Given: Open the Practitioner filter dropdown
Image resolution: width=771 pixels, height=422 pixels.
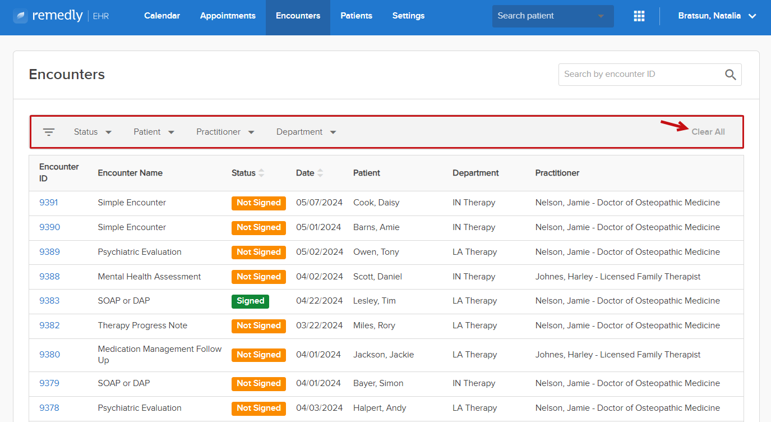Looking at the screenshot, I should coord(225,132).
